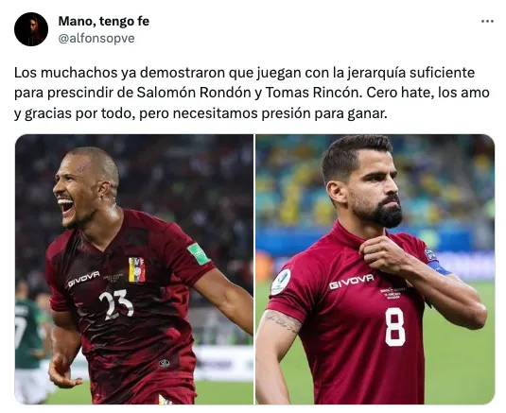Open the right photo with jersey number 8
The height and width of the screenshot is (413, 506).
coord(375,269)
